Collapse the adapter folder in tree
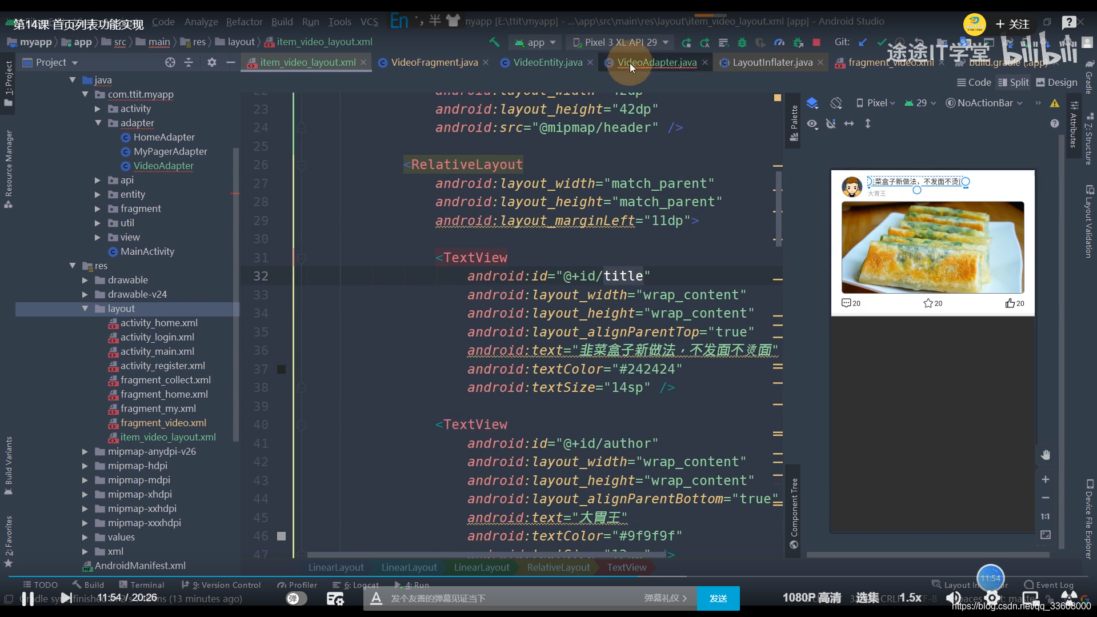This screenshot has height=617, width=1097. (98, 123)
